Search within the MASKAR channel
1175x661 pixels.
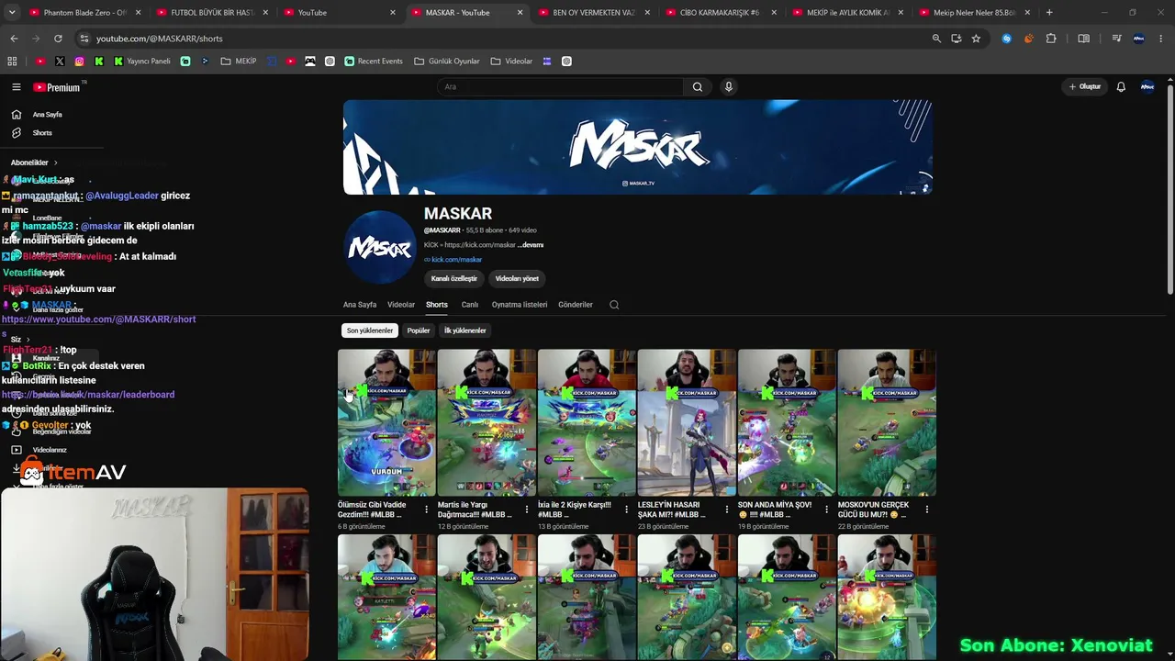[614, 305]
